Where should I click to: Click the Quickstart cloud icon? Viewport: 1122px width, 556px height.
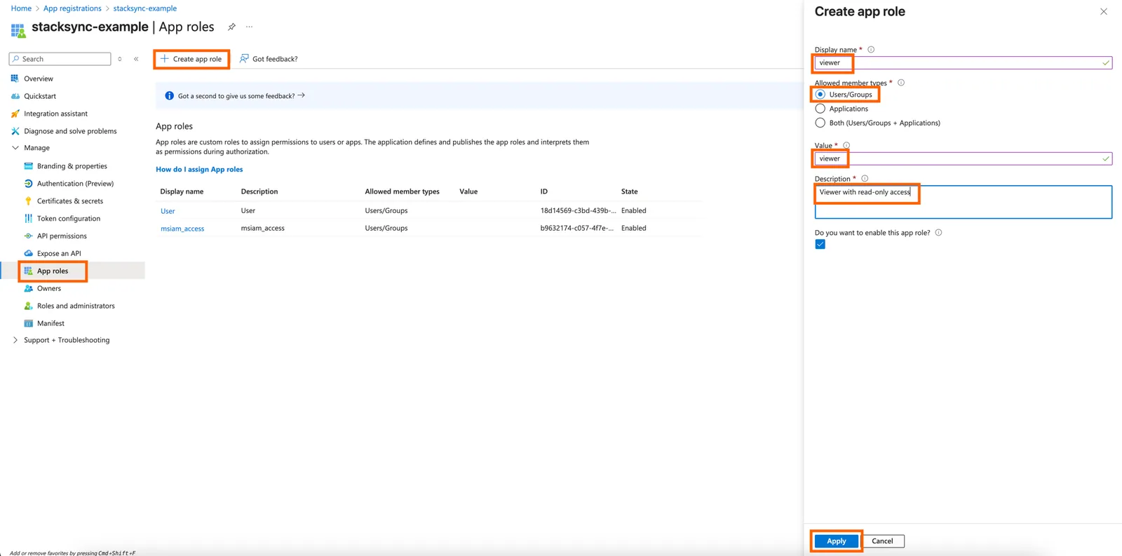click(x=15, y=96)
